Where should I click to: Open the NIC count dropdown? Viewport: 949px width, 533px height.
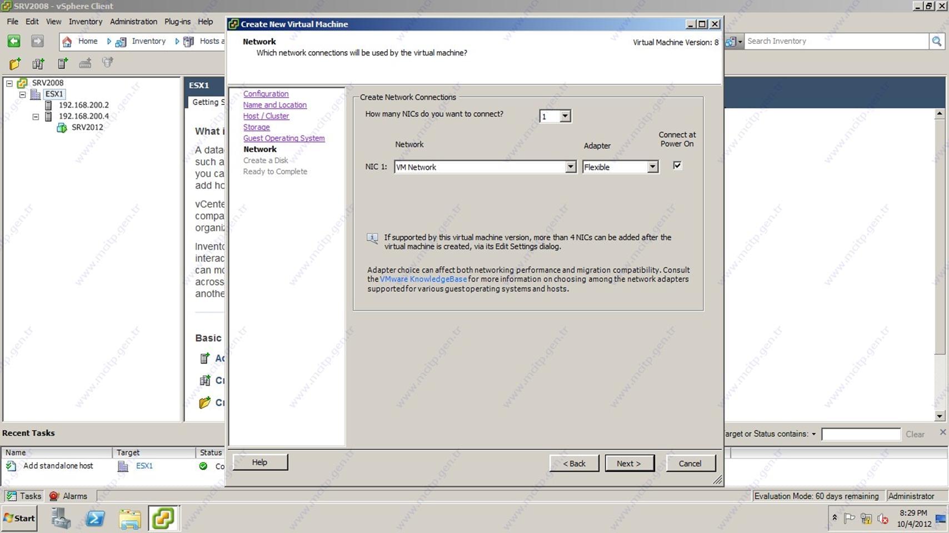(565, 116)
